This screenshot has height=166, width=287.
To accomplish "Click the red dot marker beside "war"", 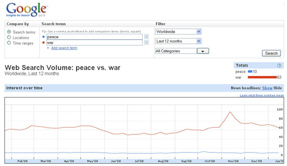I will [x=43, y=42].
